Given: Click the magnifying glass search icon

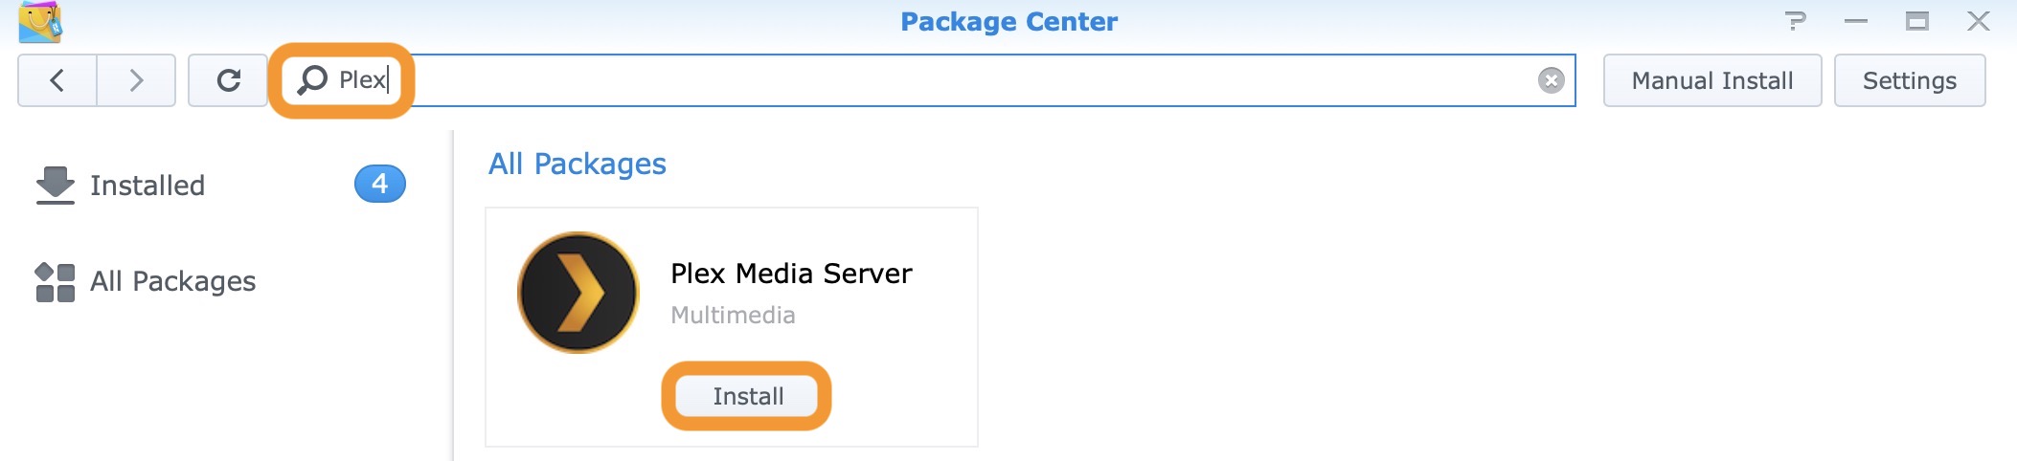Looking at the screenshot, I should pos(312,80).
